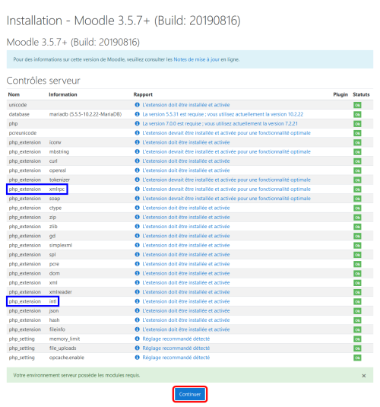Click the OK status badge in the xmlrpc row
Viewport: 380px width, 407px height.
(x=357, y=189)
